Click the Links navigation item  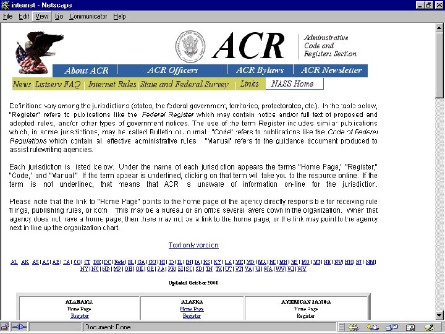click(x=250, y=83)
